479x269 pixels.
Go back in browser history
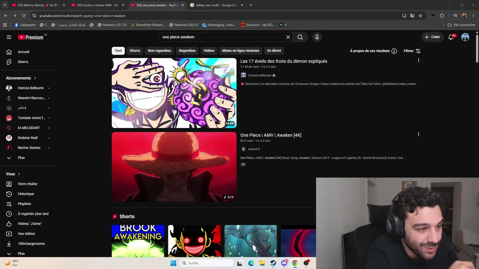click(6, 16)
